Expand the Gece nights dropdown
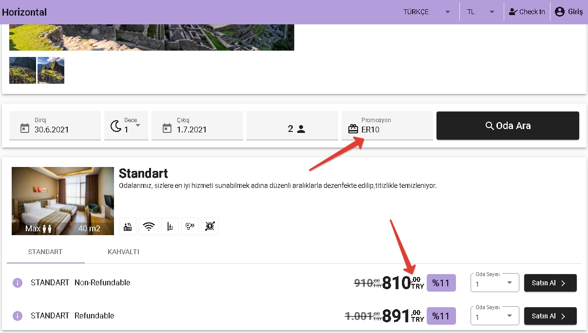This screenshot has width=588, height=333. [127, 126]
